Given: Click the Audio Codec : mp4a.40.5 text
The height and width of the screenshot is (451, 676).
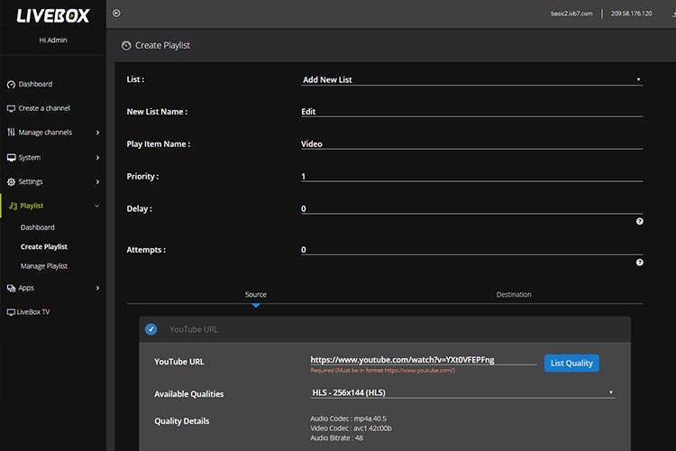Looking at the screenshot, I should [348, 419].
